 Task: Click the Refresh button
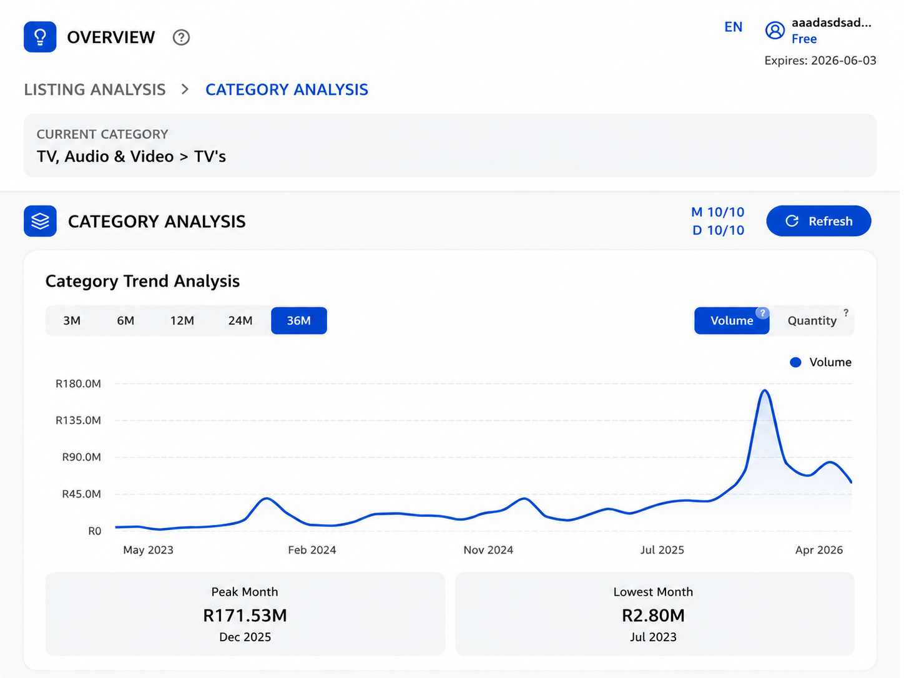pyautogui.click(x=818, y=221)
